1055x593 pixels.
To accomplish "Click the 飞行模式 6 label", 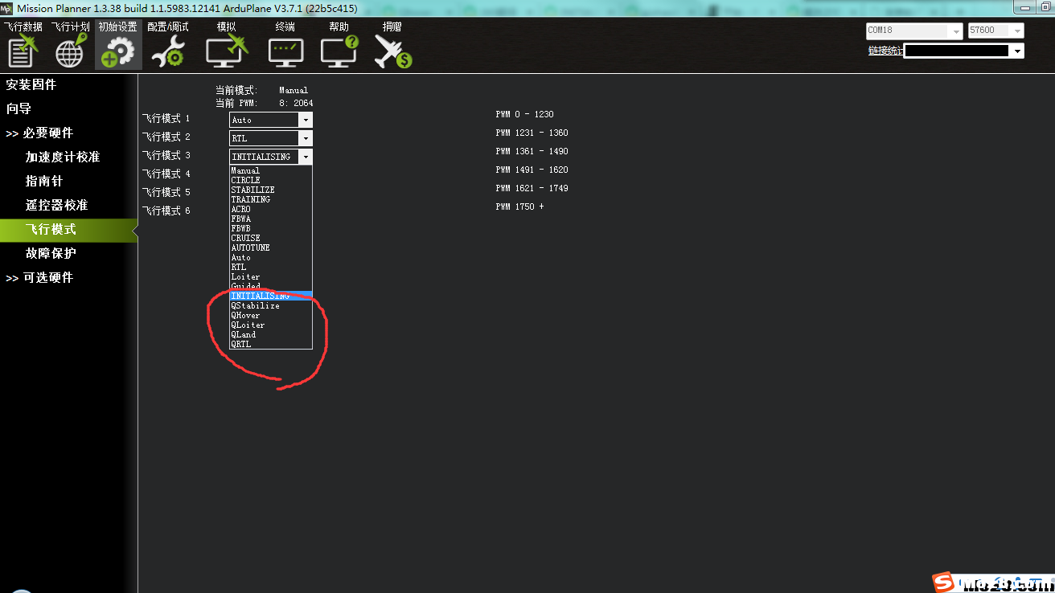I will coord(166,211).
